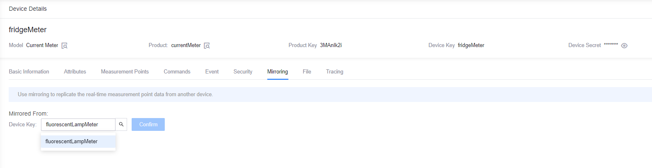Click the fridgeMeter device title
The height and width of the screenshot is (168, 652).
click(x=28, y=30)
